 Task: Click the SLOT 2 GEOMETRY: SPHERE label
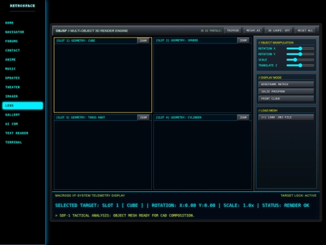(177, 41)
